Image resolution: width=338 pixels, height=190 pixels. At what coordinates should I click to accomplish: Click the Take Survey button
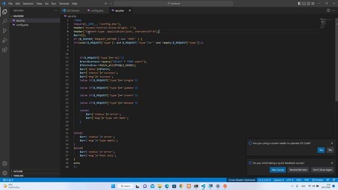278,170
